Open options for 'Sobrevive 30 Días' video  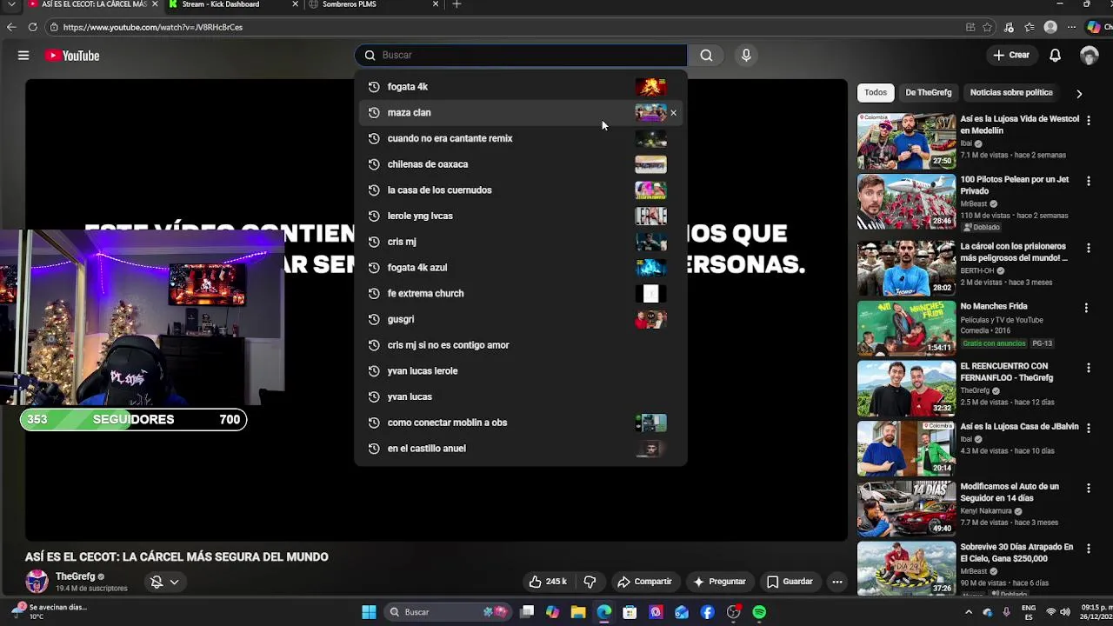[x=1088, y=548]
